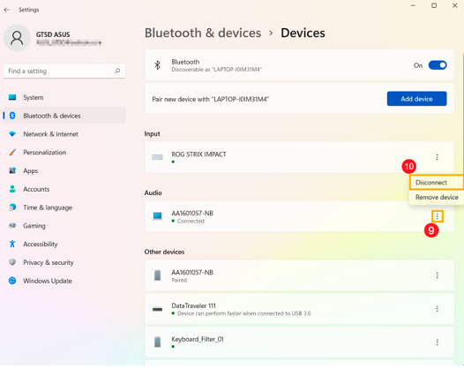Image resolution: width=464 pixels, height=369 pixels.
Task: Click the connected audio laptop device icon
Action: click(157, 216)
